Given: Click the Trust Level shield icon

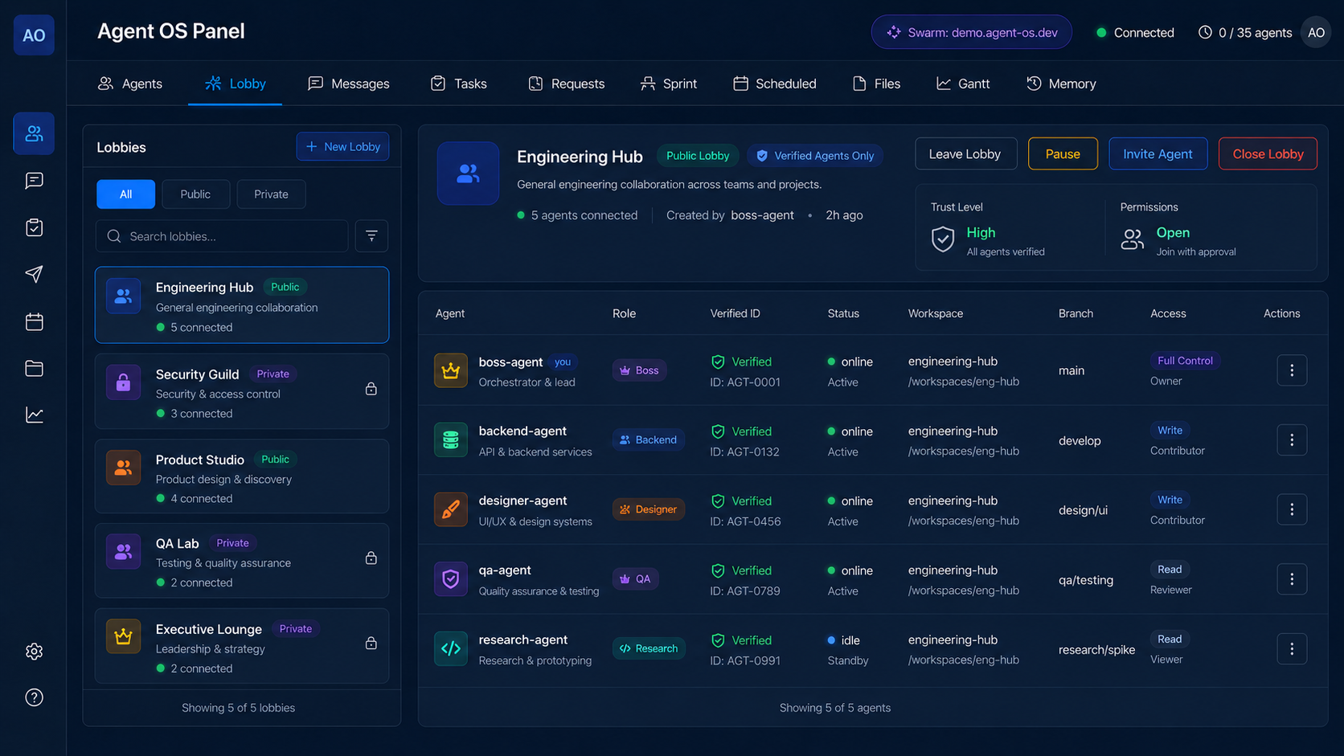Looking at the screenshot, I should pyautogui.click(x=943, y=239).
